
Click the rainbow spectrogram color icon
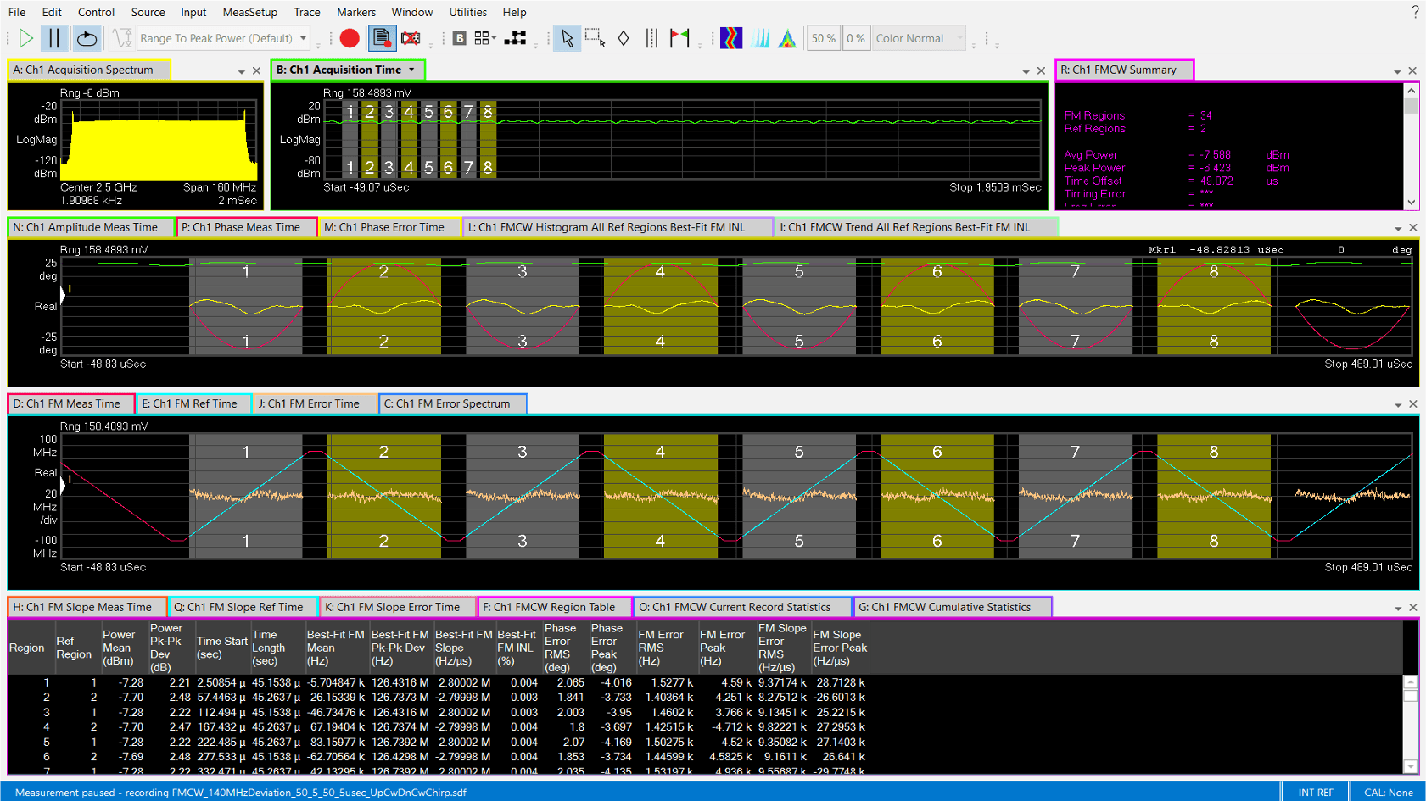click(x=730, y=38)
